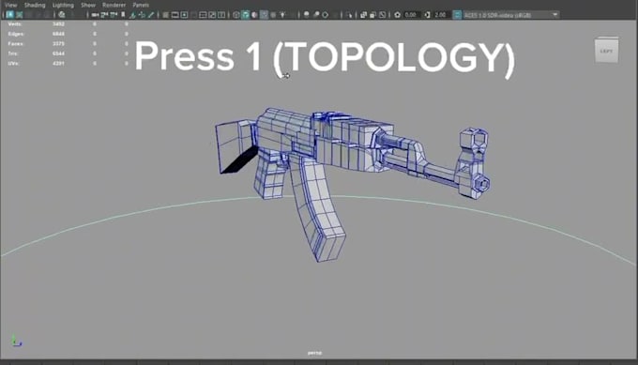Click the Lock Camera icon

tap(104, 15)
